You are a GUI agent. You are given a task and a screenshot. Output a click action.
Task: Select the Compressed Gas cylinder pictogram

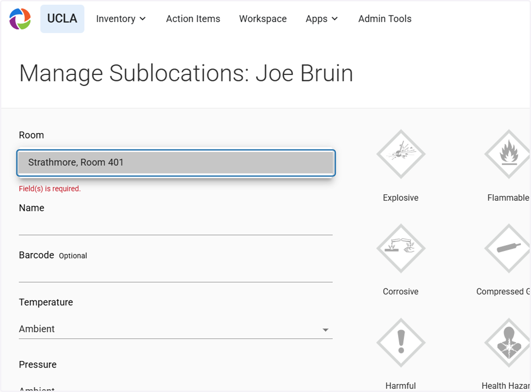tap(508, 248)
